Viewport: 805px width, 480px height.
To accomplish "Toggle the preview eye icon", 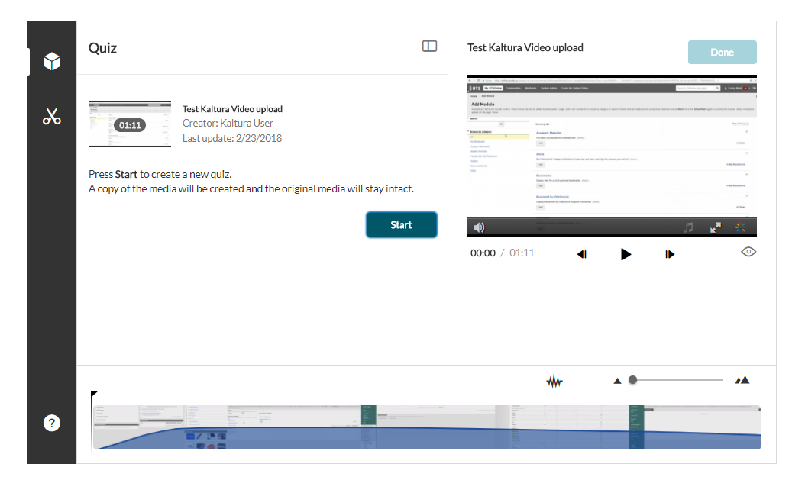I will pyautogui.click(x=748, y=252).
